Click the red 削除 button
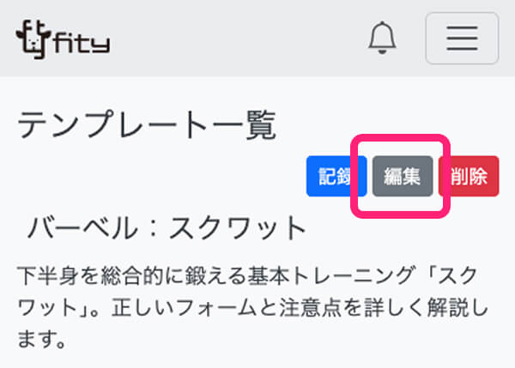The height and width of the screenshot is (368, 515). [x=469, y=177]
